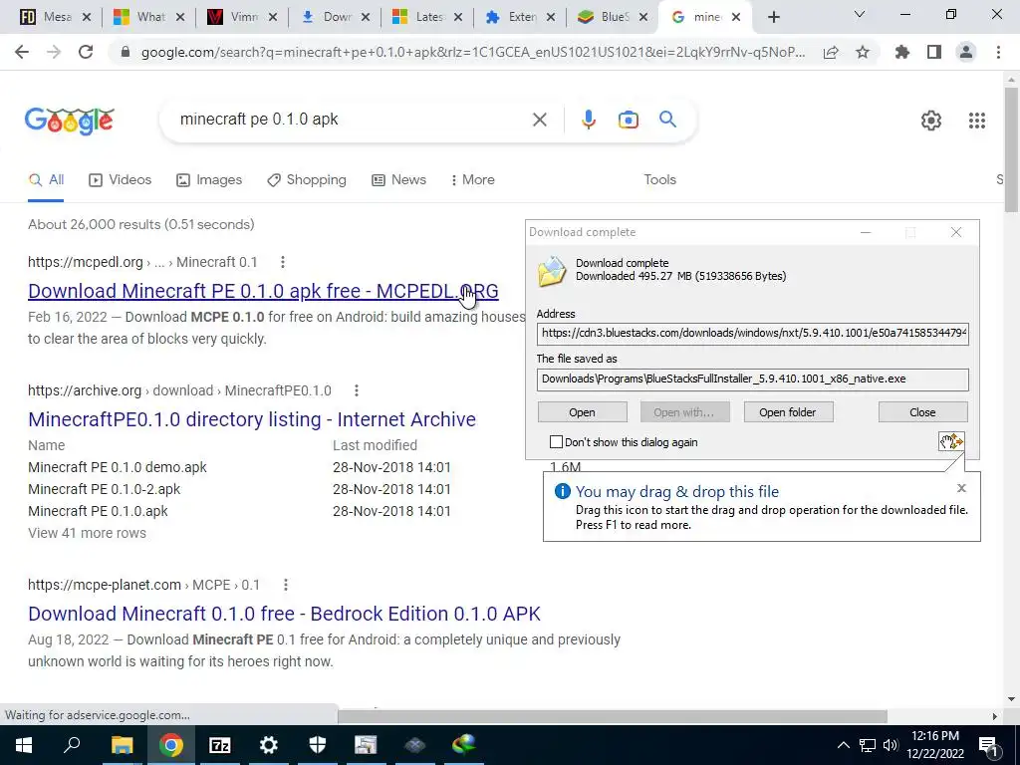
Task: Go back to previous page
Action: [22, 52]
